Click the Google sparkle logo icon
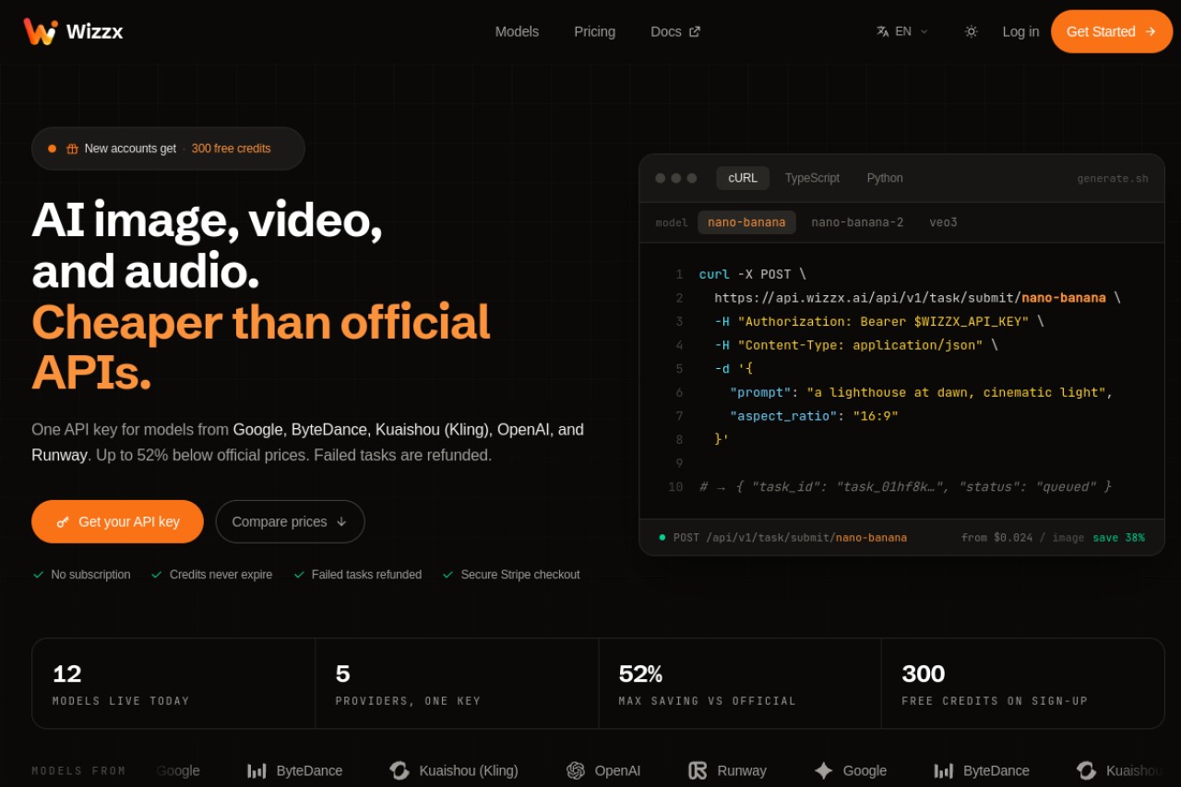Viewport: 1181px width, 787px height. 823,770
